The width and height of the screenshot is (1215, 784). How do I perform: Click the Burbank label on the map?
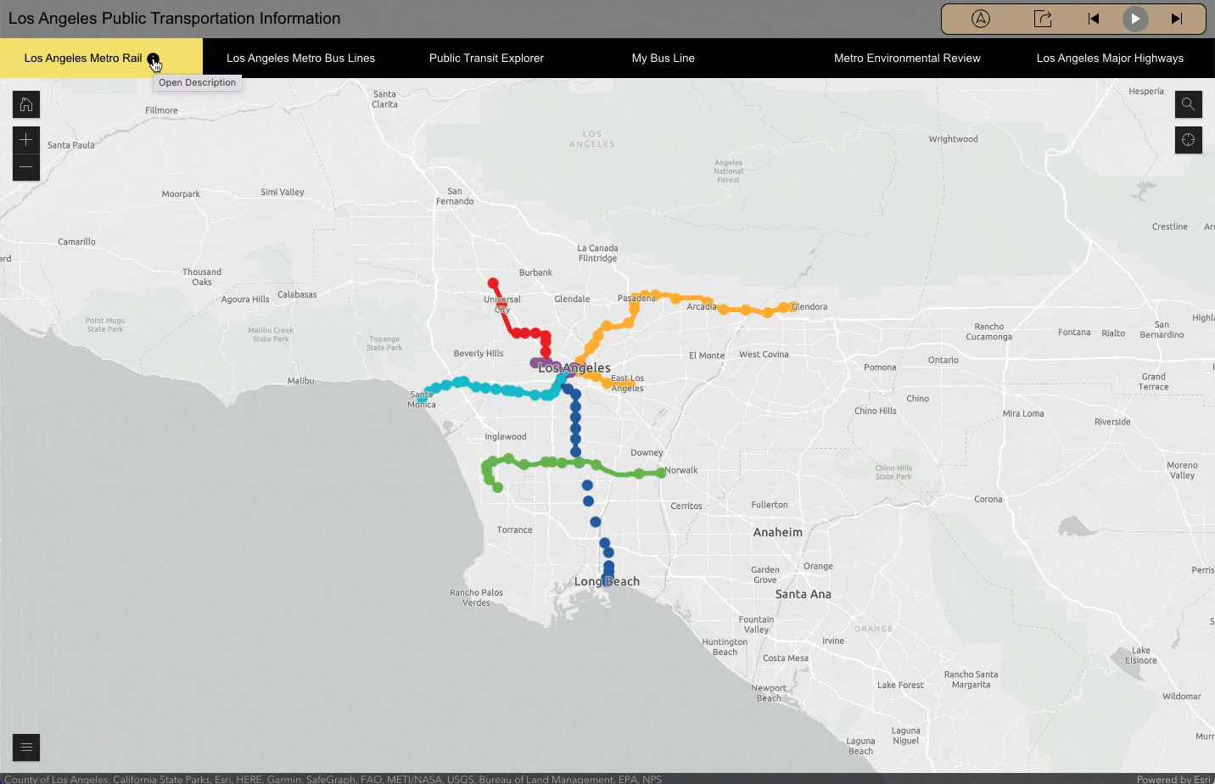click(x=535, y=273)
